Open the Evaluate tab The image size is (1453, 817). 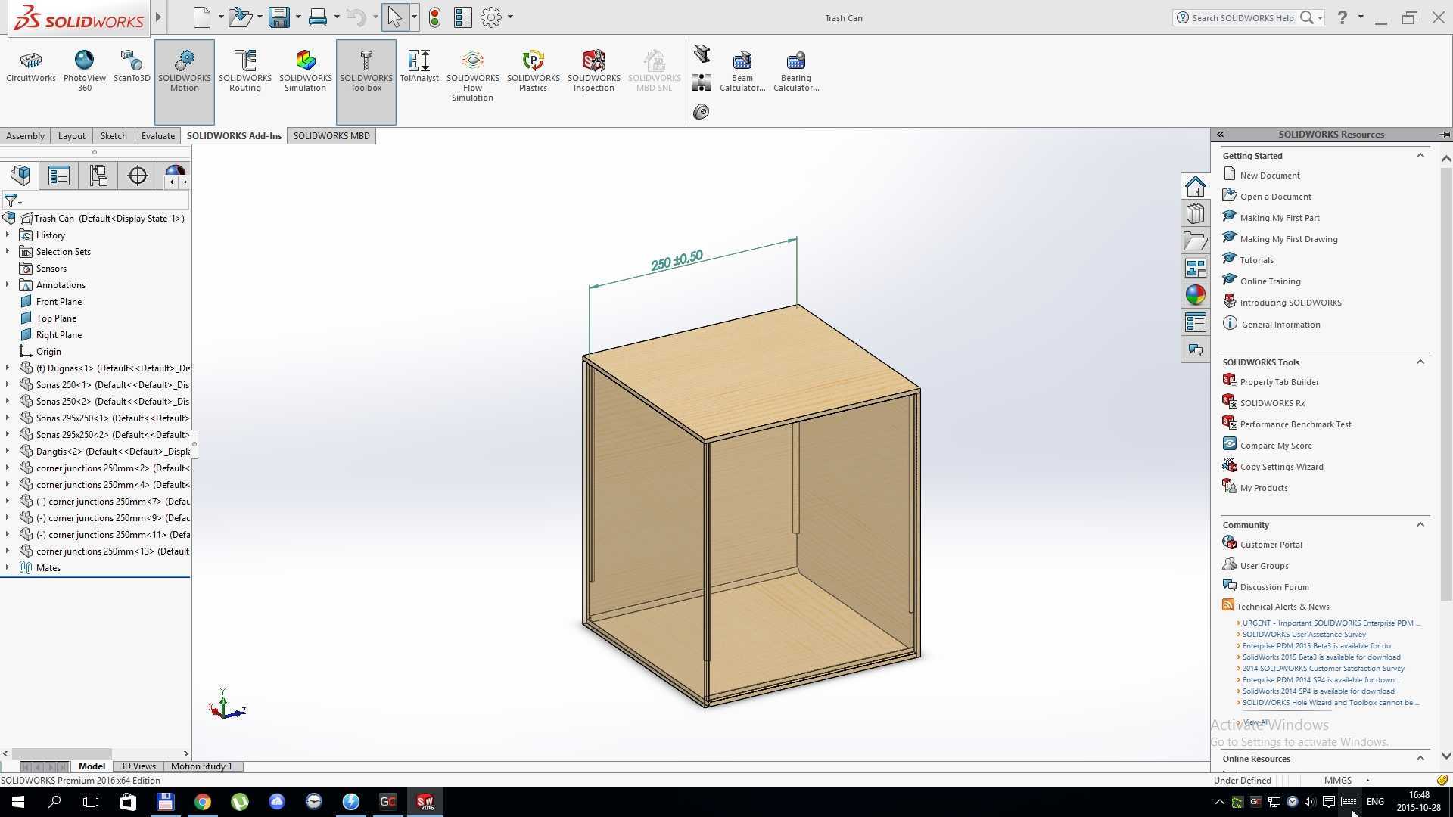(158, 136)
